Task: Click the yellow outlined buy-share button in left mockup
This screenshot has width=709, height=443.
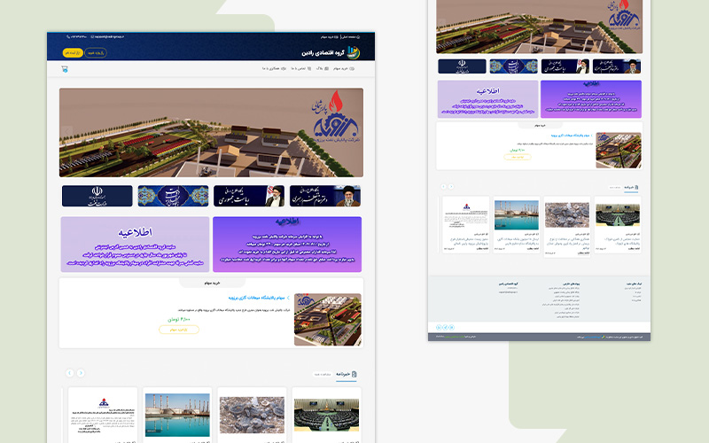Action: click(179, 330)
